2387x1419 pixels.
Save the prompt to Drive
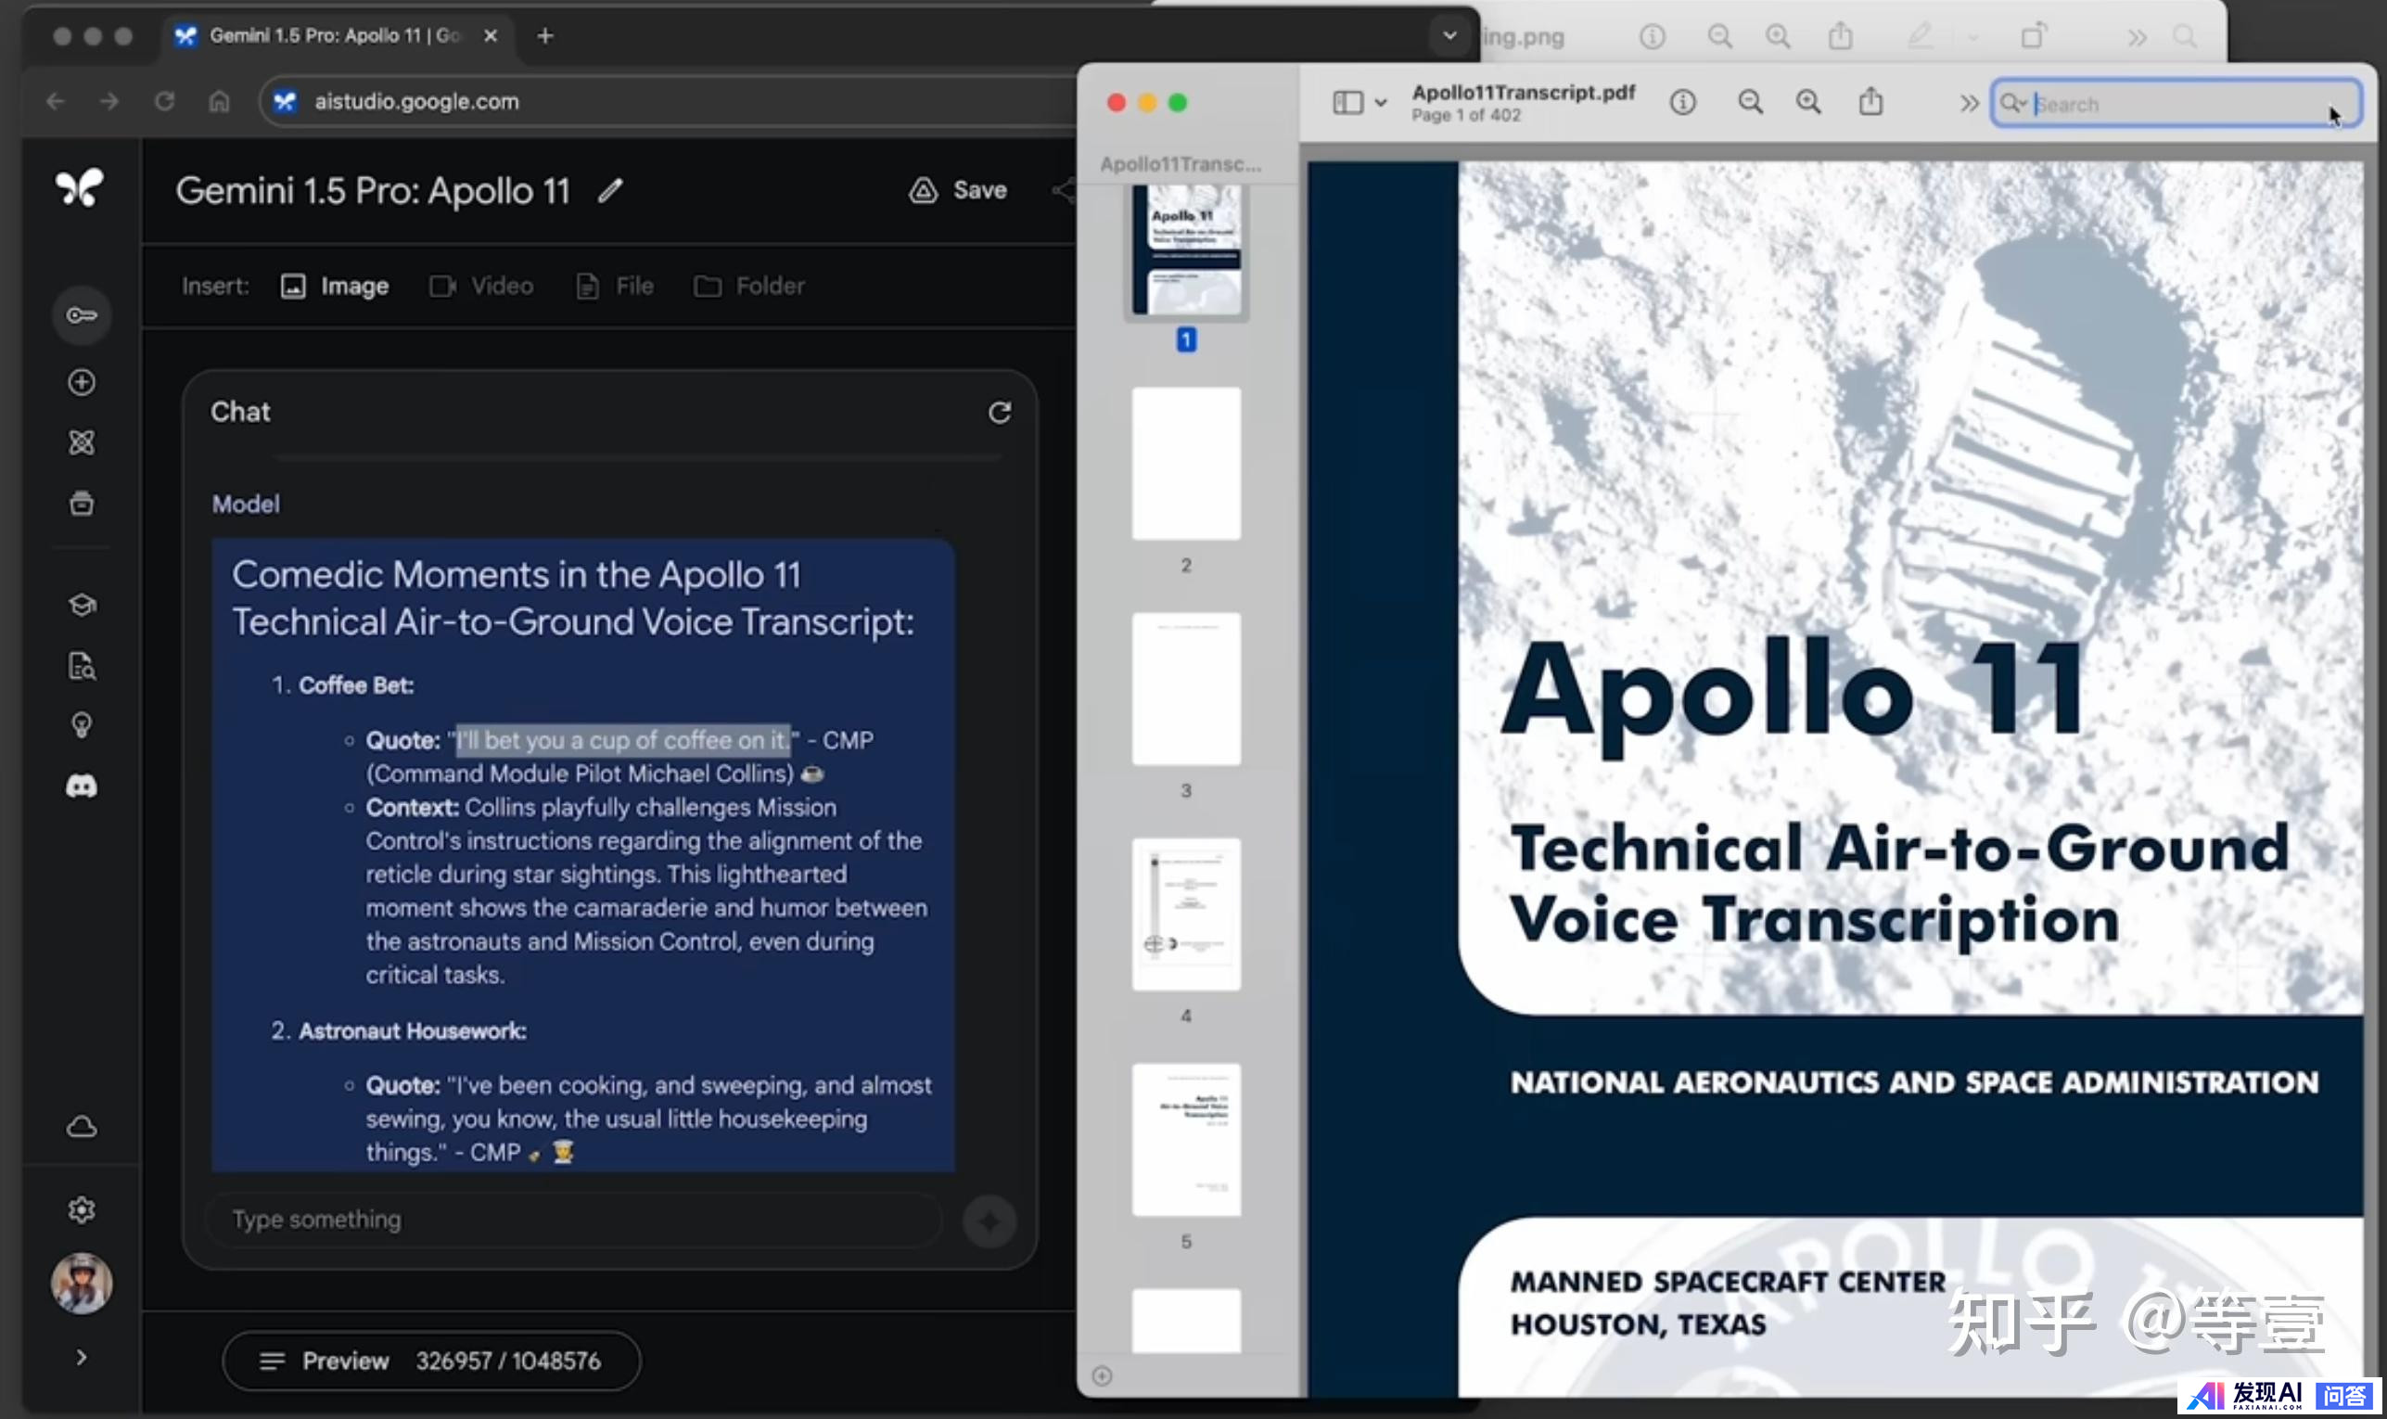pos(958,190)
